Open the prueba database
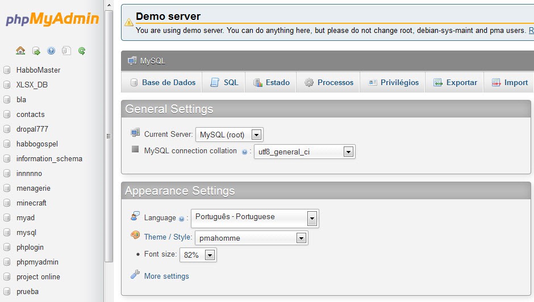The width and height of the screenshot is (534, 302). [x=28, y=292]
